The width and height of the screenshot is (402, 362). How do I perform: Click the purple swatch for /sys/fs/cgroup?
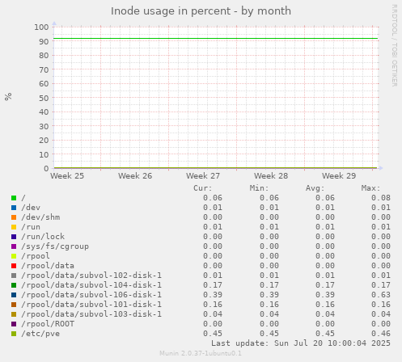(14, 246)
